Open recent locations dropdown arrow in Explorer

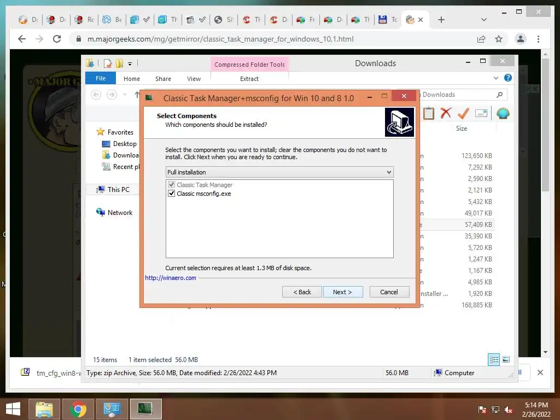click(125, 95)
